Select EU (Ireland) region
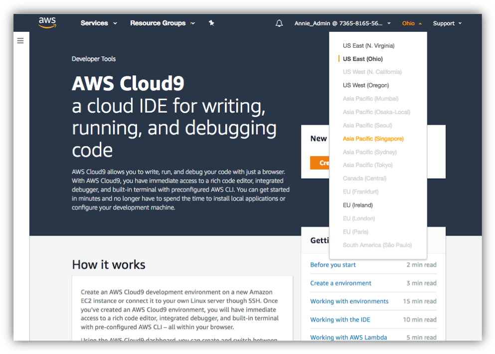The height and width of the screenshot is (354, 495). coord(358,205)
